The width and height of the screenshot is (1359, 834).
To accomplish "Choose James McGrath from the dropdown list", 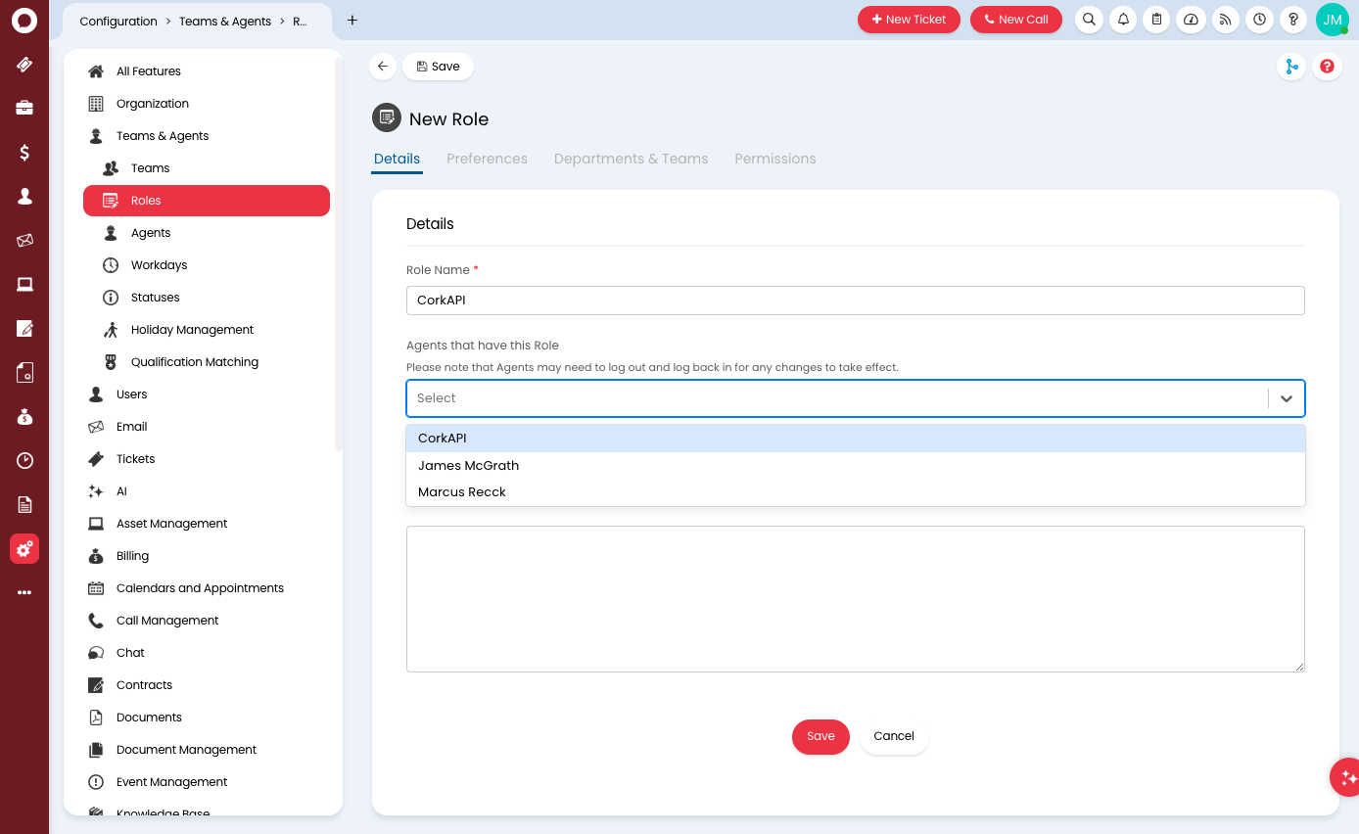I will 855,466.
